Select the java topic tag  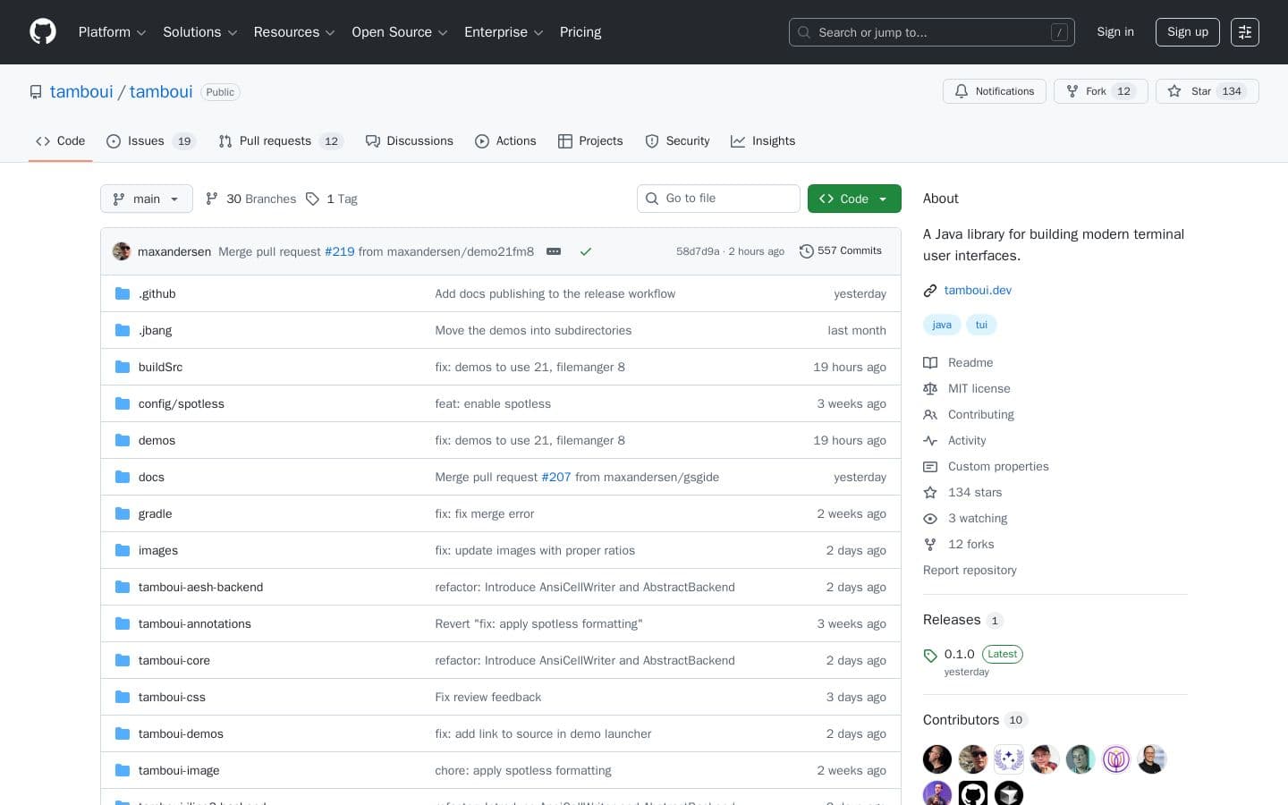coord(942,325)
